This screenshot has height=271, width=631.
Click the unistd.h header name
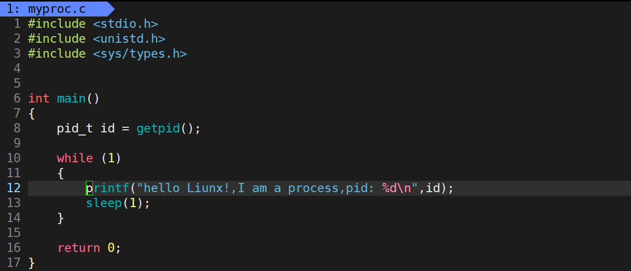(x=129, y=39)
